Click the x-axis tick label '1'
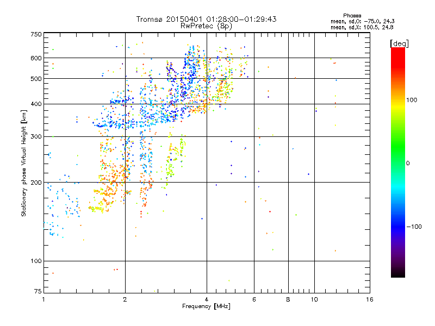This screenshot has height=326, width=435. (x=43, y=299)
